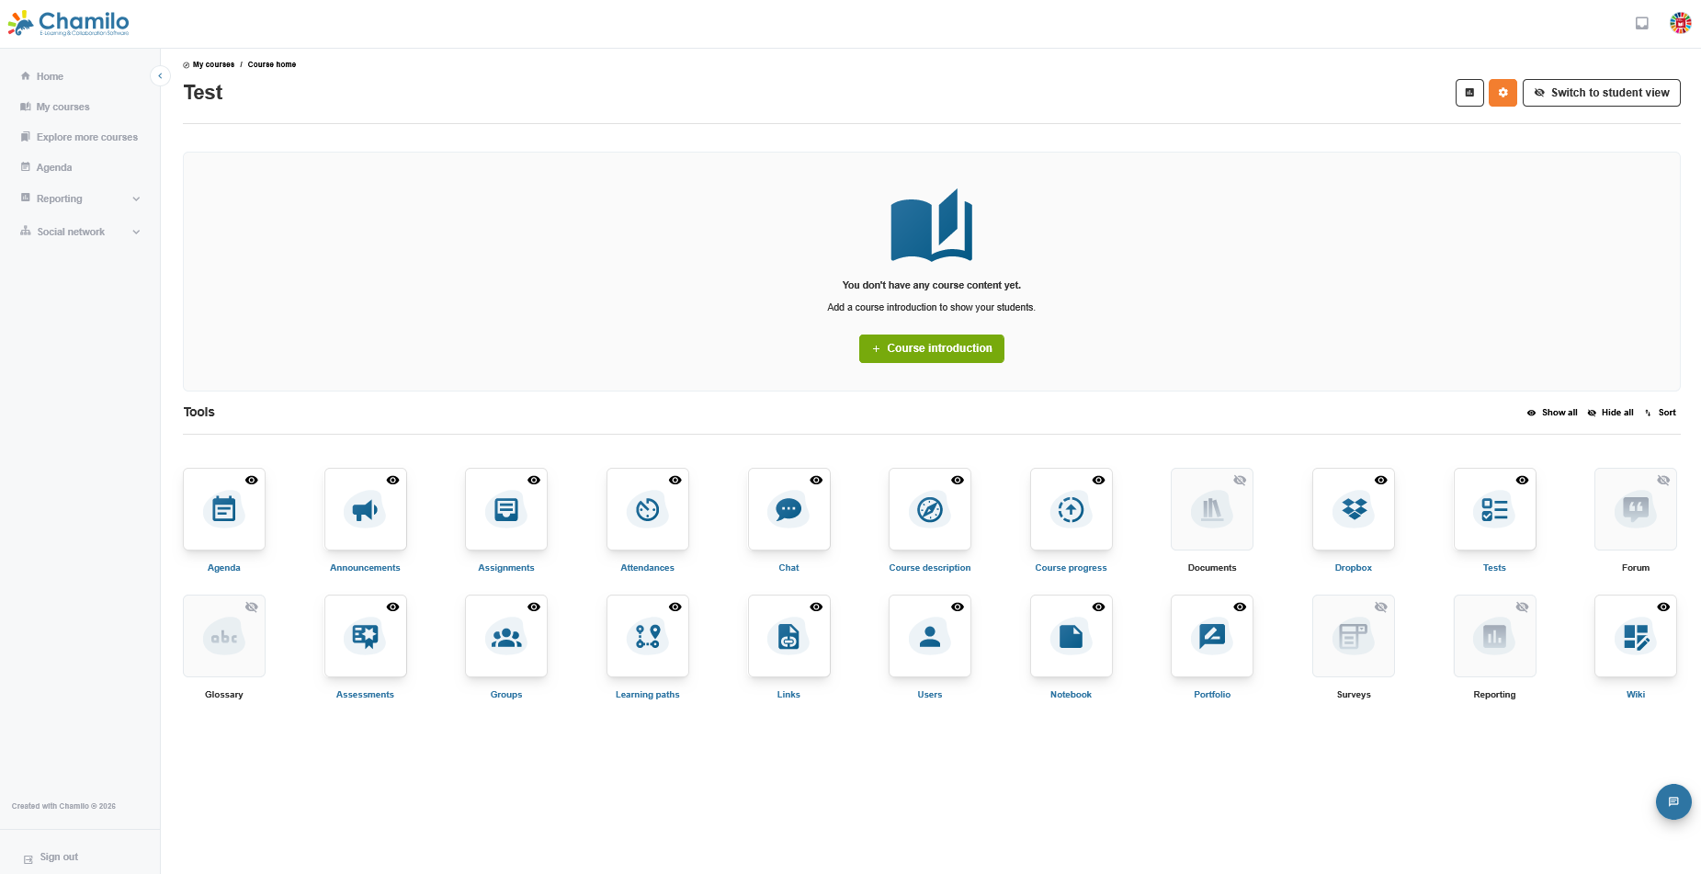Click the Course home breadcrumb

tap(272, 64)
